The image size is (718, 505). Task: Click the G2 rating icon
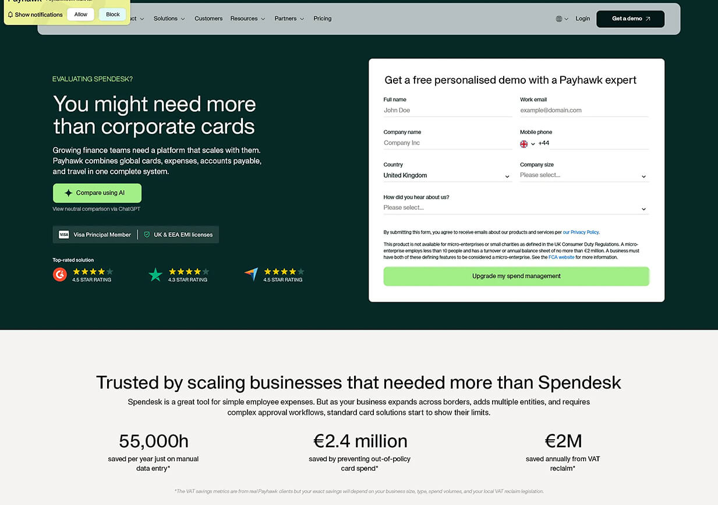pos(59,274)
